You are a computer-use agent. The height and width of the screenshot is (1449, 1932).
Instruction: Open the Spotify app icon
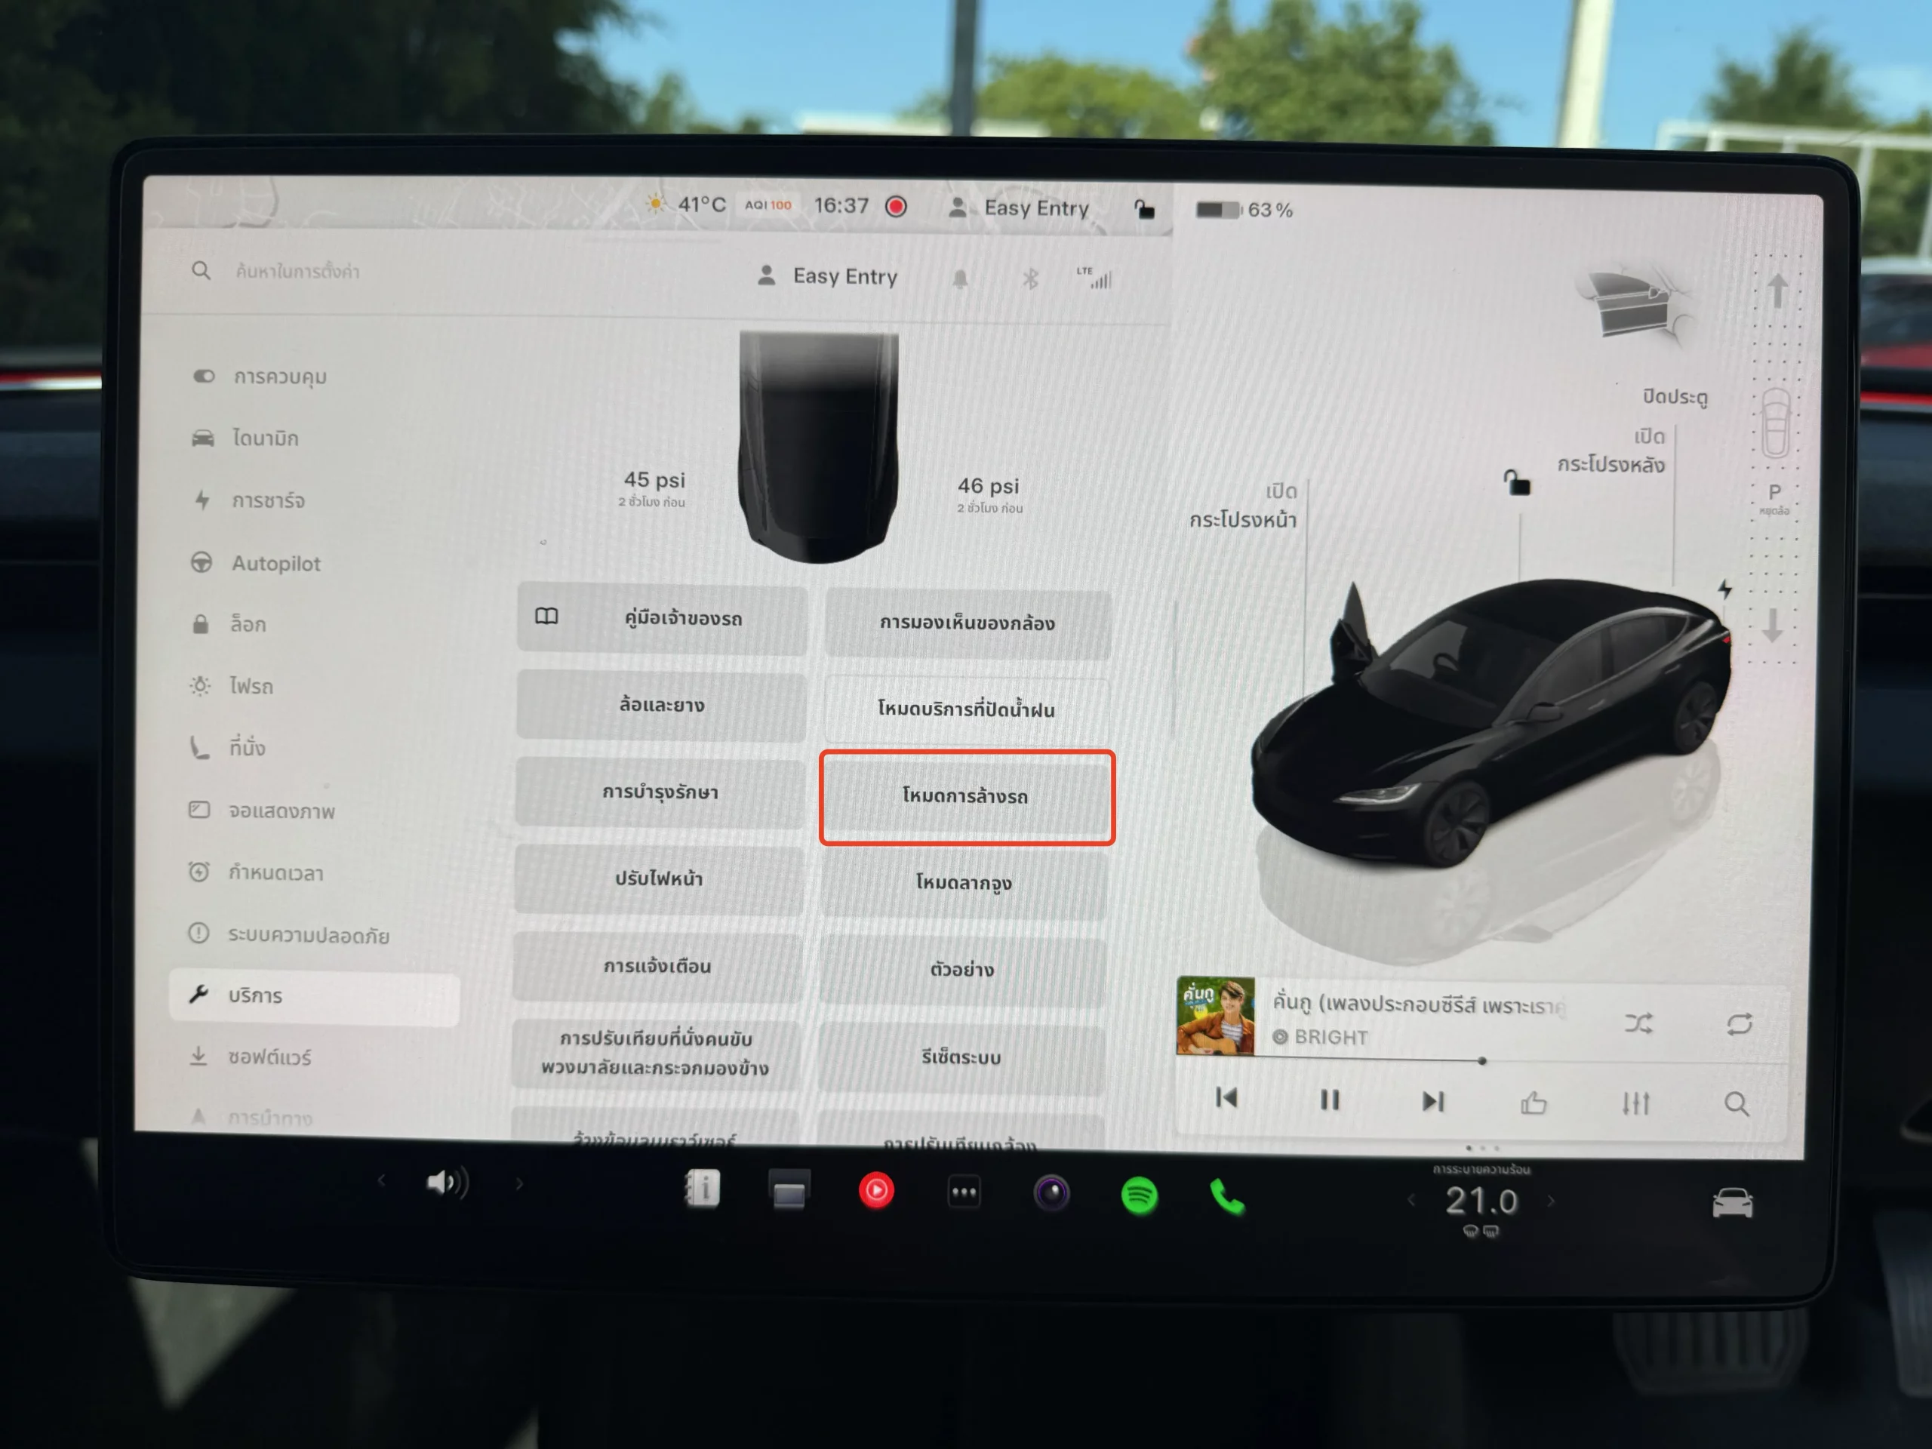[1139, 1195]
